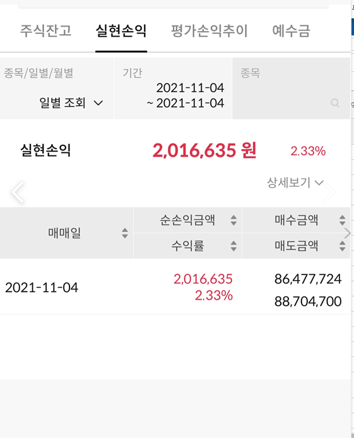Switch to the 평가손익추이 tab
The width and height of the screenshot is (354, 438).
pyautogui.click(x=209, y=30)
